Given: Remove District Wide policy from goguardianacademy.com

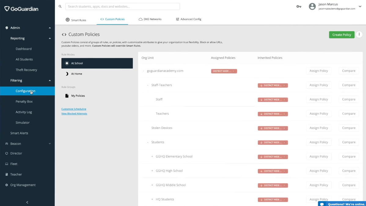Looking at the screenshot, I should (x=233, y=71).
